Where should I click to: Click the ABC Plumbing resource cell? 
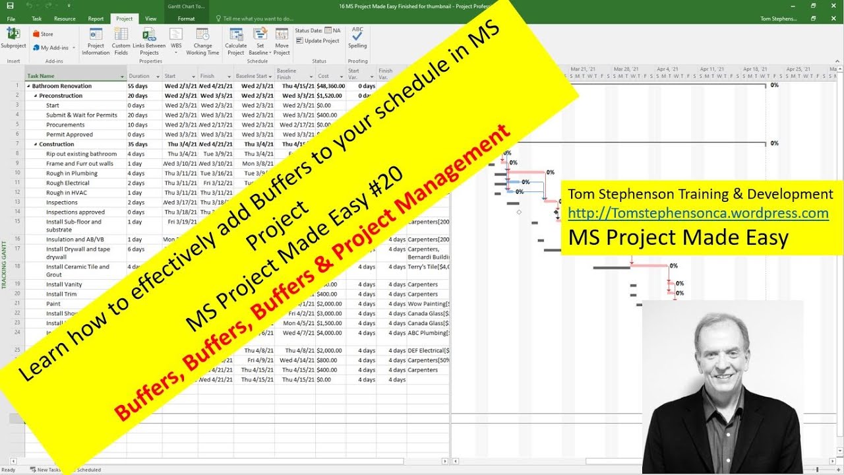(429, 333)
